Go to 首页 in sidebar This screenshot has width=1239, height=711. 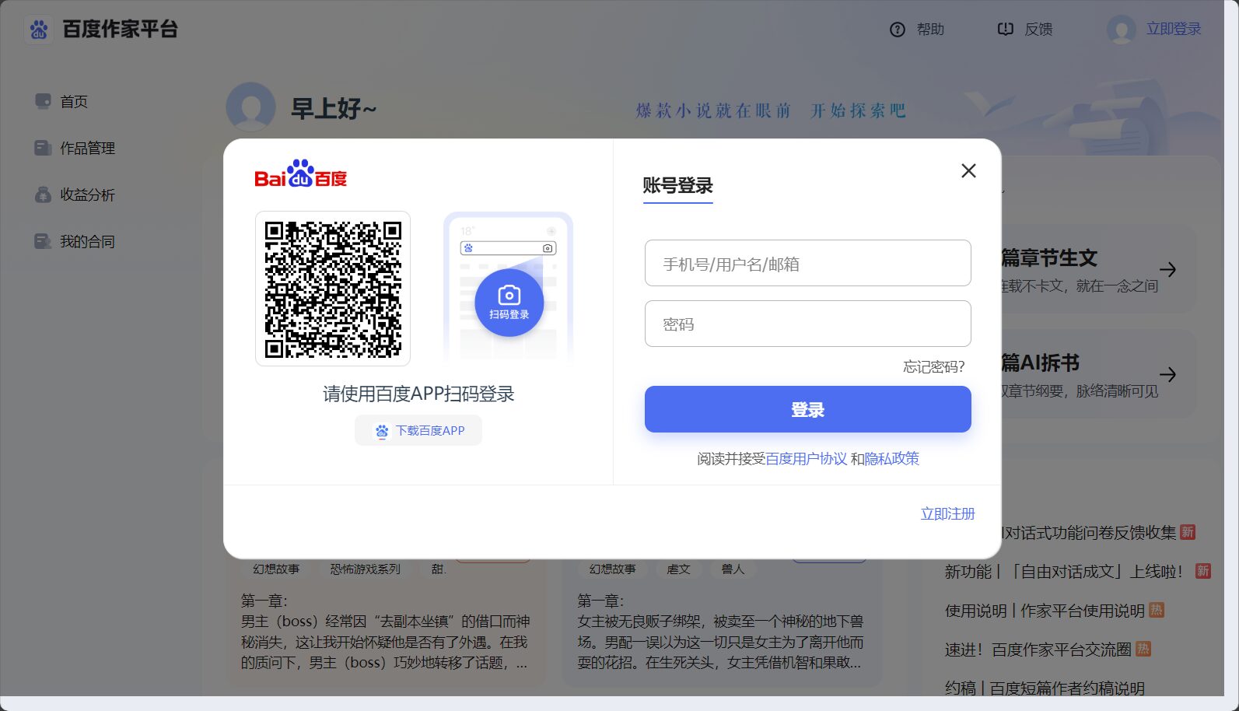tap(74, 102)
